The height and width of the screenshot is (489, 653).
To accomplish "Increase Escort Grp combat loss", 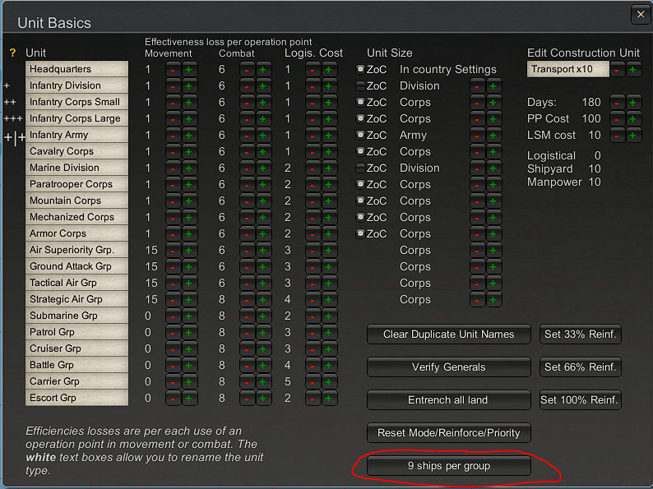I will pyautogui.click(x=263, y=399).
